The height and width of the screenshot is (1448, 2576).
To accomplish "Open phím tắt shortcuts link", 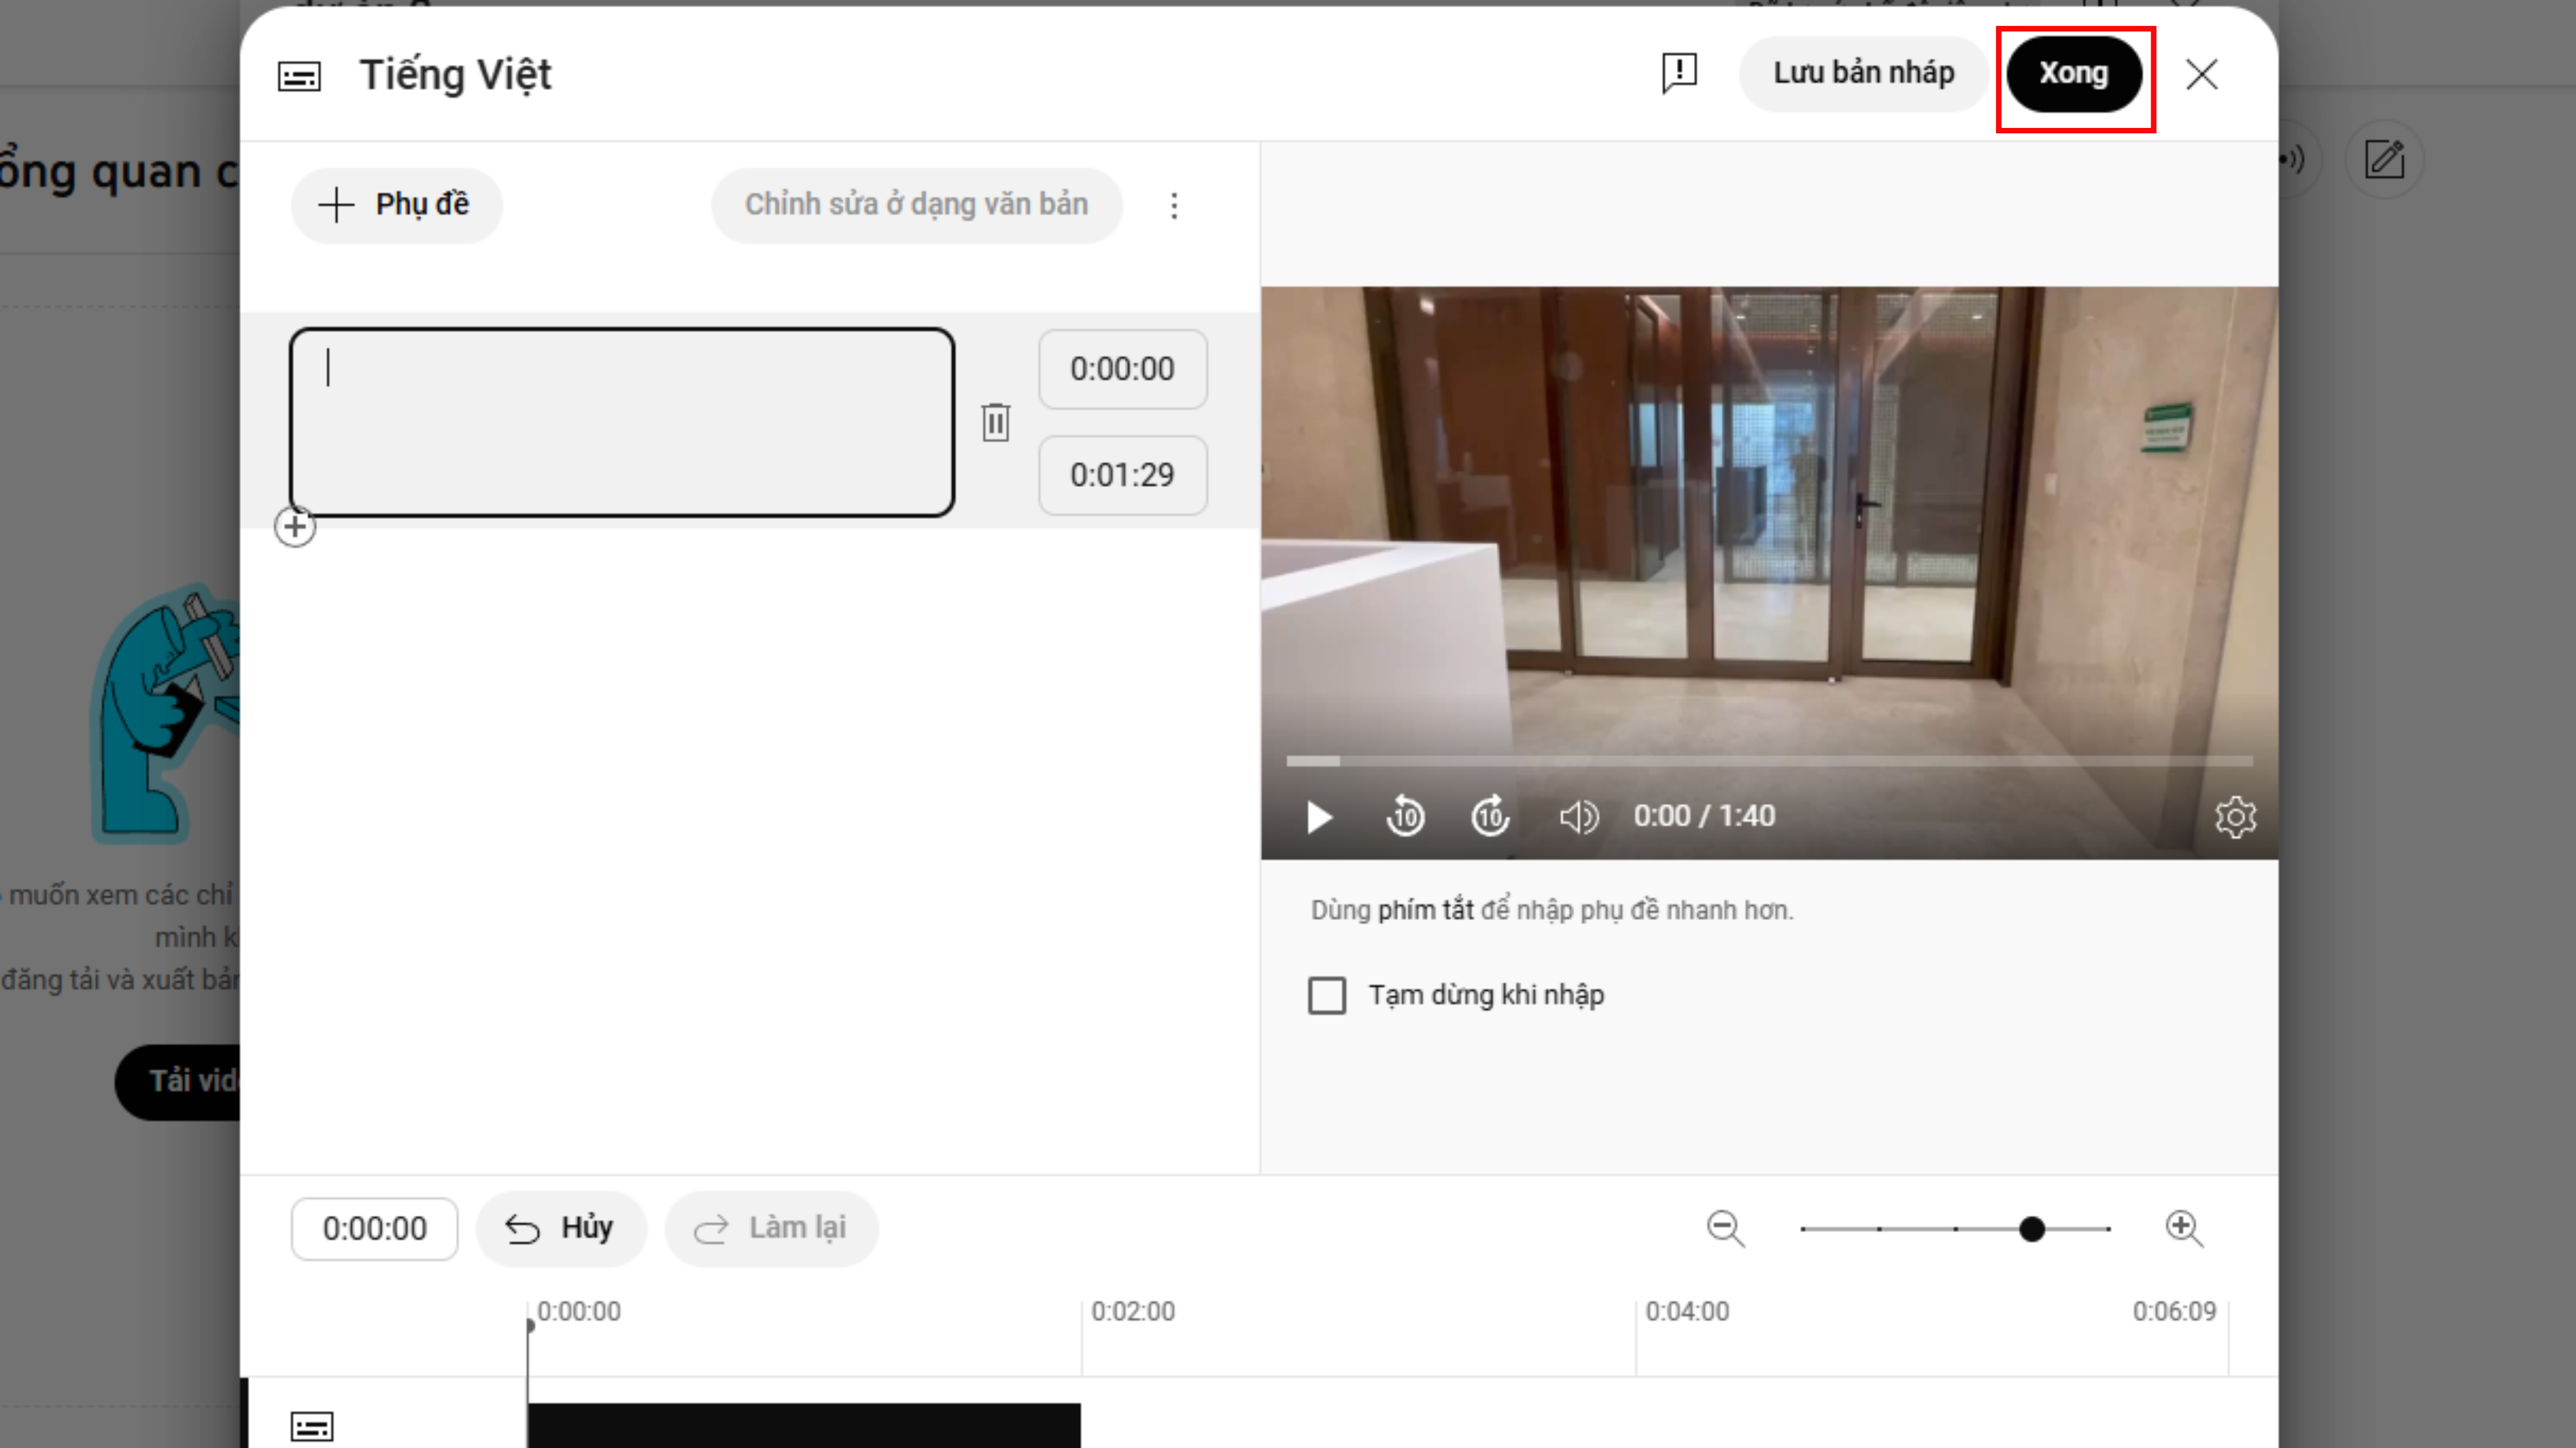I will pos(1425,910).
